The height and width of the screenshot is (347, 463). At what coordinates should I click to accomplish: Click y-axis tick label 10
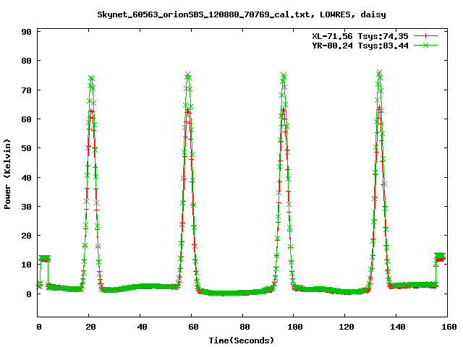pos(26,265)
